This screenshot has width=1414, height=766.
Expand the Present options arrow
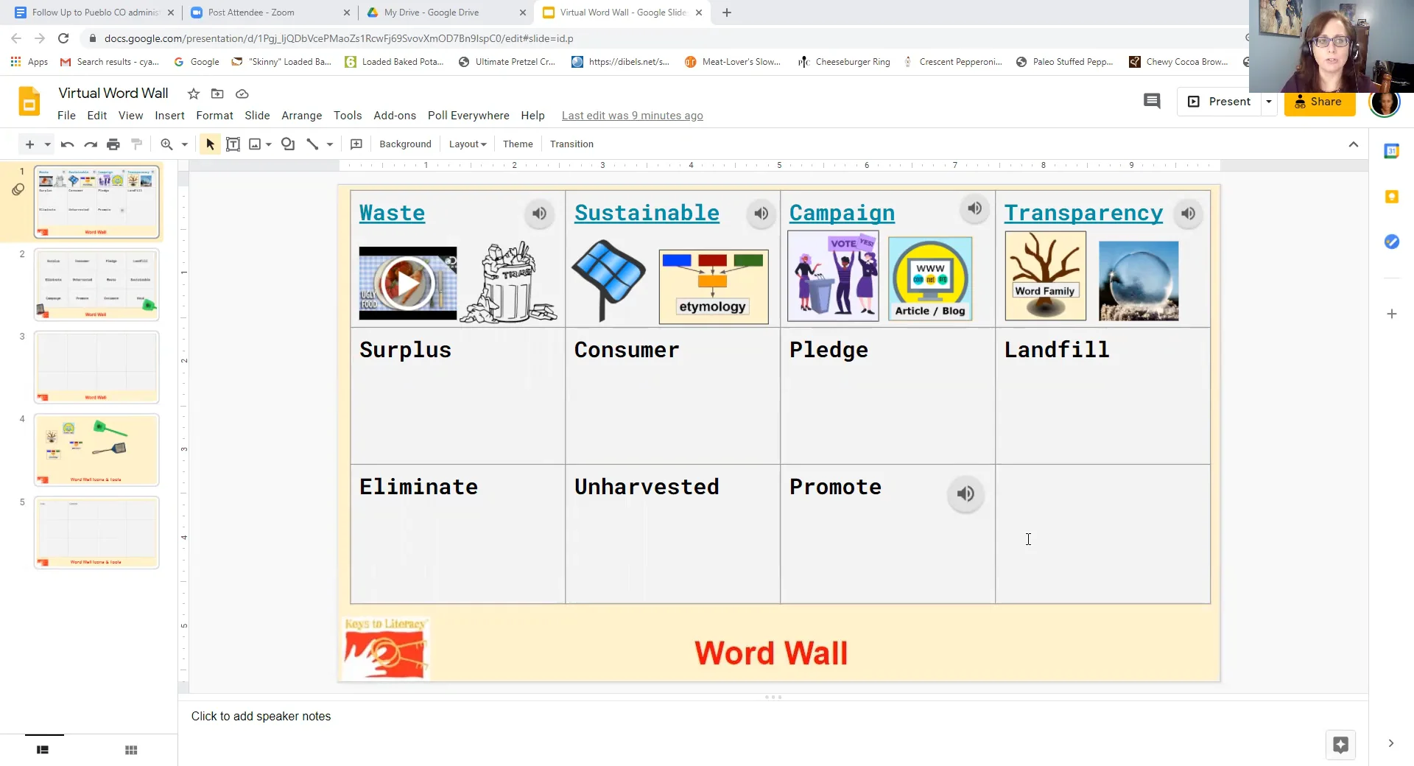point(1269,101)
